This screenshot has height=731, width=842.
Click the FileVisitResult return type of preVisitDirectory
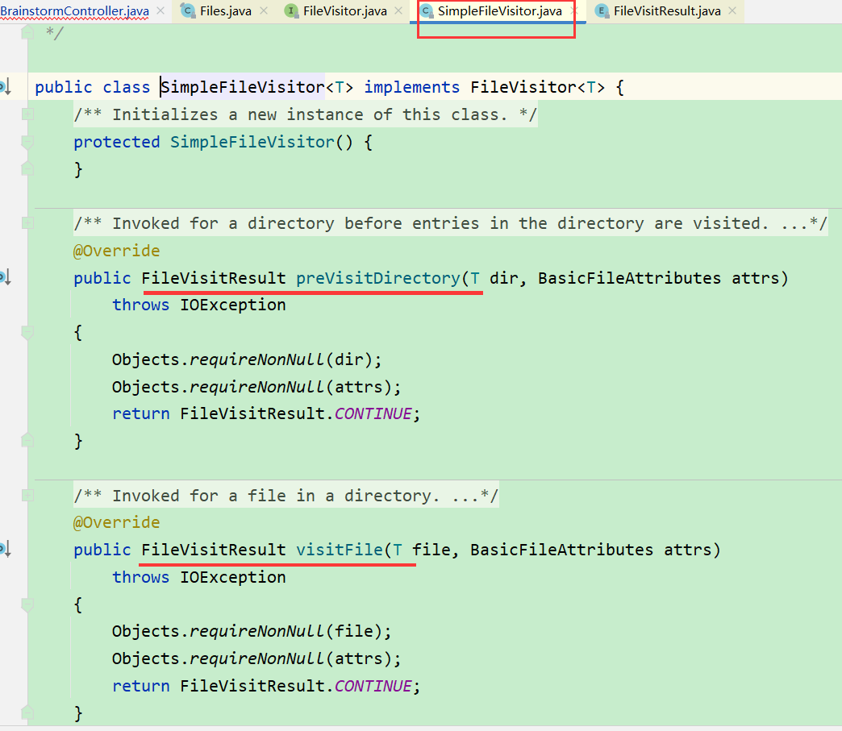point(214,278)
